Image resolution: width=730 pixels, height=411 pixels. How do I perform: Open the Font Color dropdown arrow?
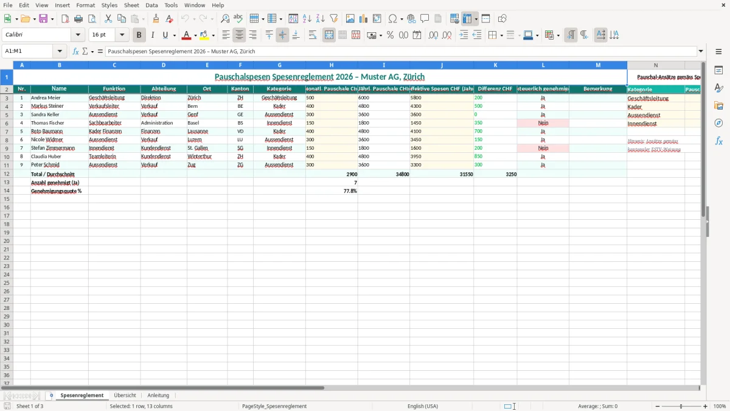click(x=195, y=35)
